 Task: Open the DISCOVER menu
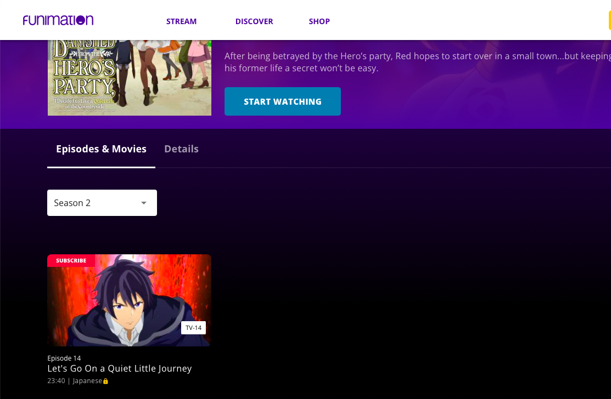tap(254, 21)
